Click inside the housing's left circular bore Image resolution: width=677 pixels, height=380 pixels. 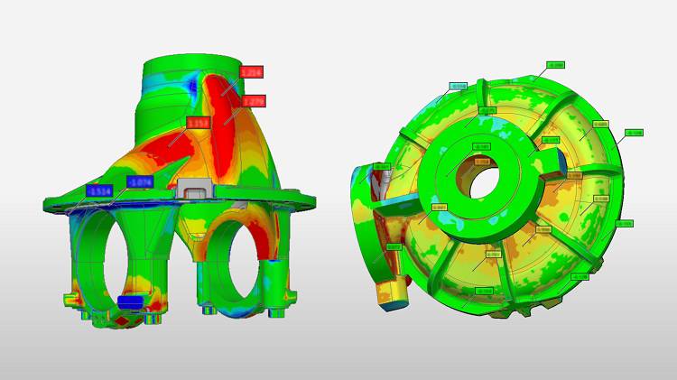point(107,247)
